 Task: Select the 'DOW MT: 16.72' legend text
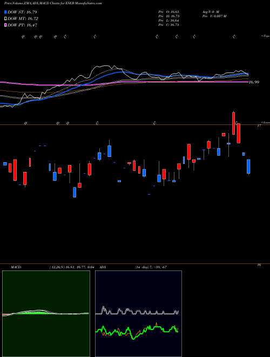pyautogui.click(x=23, y=19)
